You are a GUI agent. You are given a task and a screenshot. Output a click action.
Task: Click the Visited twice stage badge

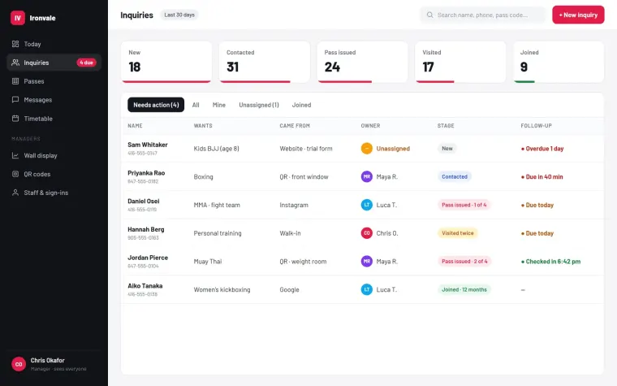pos(457,233)
